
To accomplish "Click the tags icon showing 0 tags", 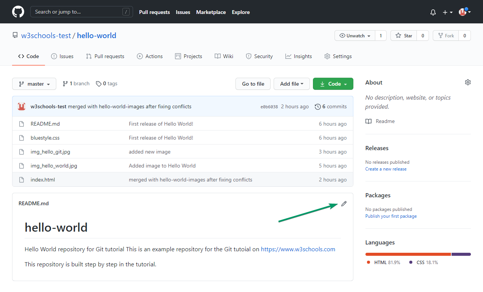I will [x=99, y=84].
